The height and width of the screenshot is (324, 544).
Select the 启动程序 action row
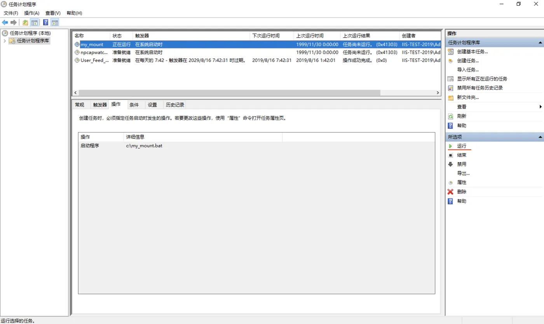(256, 146)
